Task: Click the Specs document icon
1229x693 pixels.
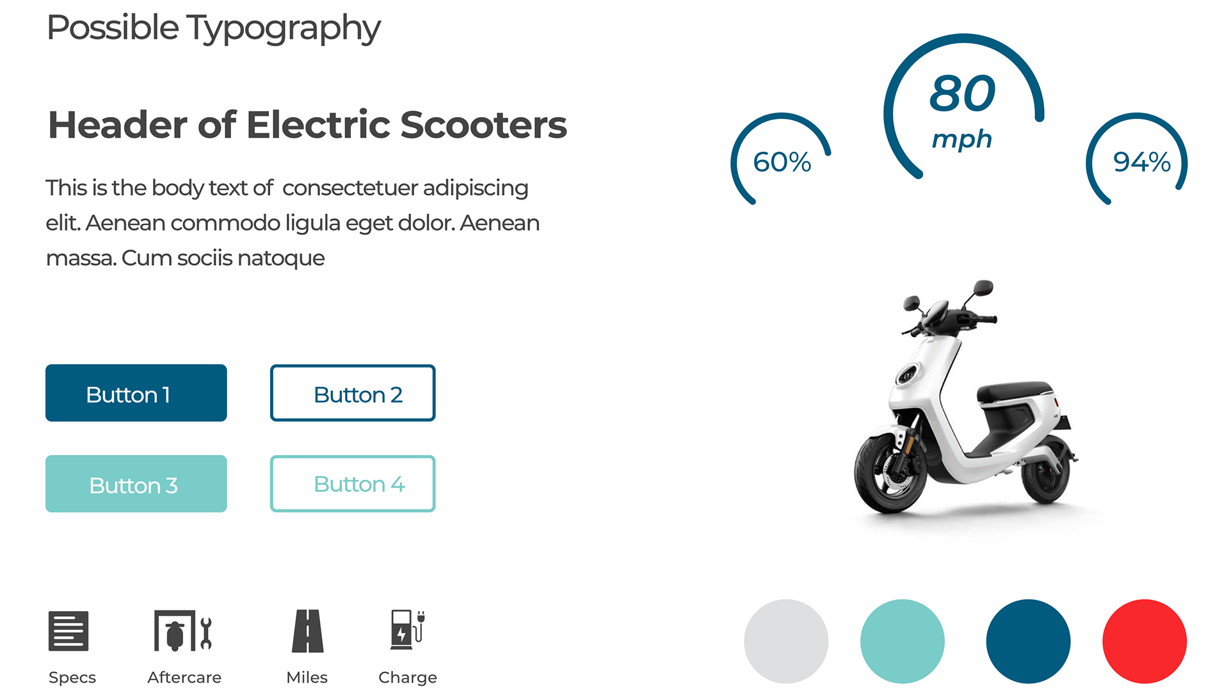Action: (68, 630)
